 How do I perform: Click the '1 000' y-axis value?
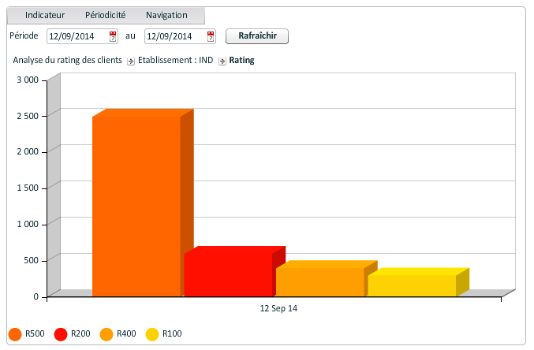pyautogui.click(x=28, y=224)
